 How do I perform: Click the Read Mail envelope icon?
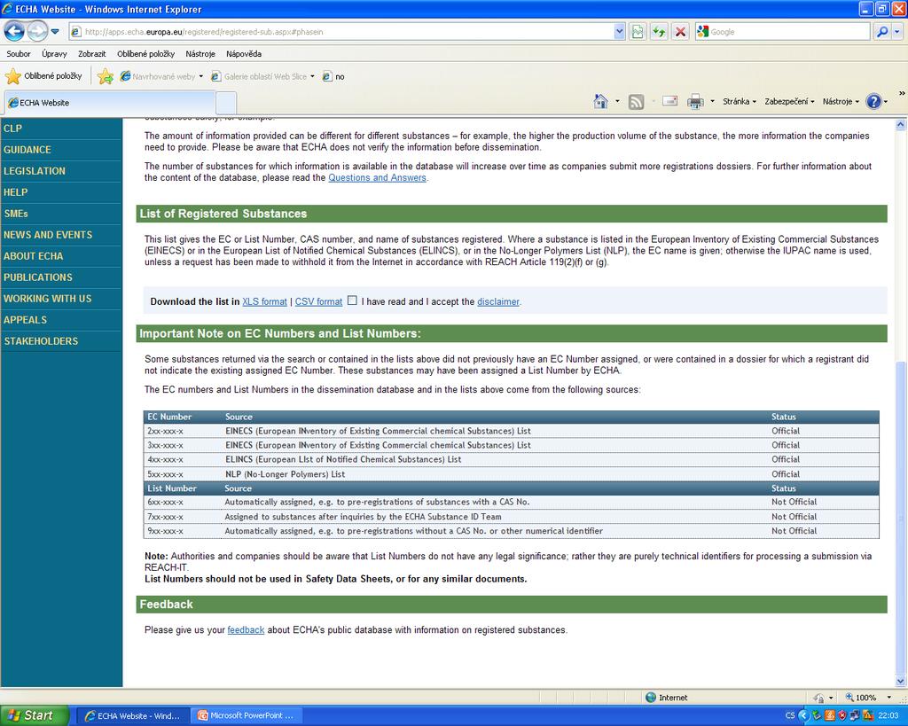click(x=670, y=101)
